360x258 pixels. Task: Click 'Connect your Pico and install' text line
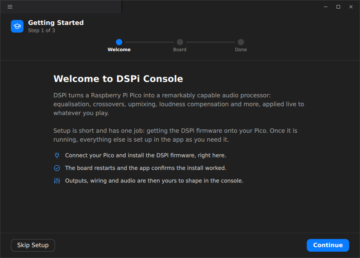click(146, 155)
